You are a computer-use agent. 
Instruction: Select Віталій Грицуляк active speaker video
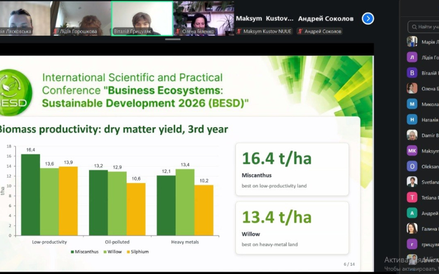(142, 18)
